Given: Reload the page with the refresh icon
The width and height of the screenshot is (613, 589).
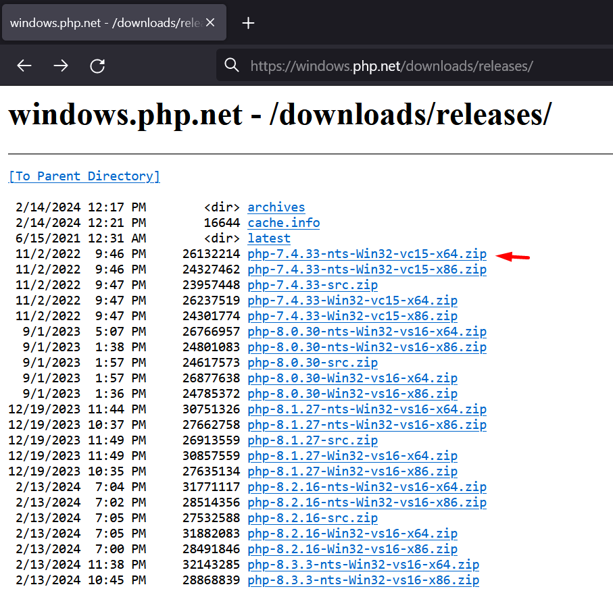Looking at the screenshot, I should point(97,66).
